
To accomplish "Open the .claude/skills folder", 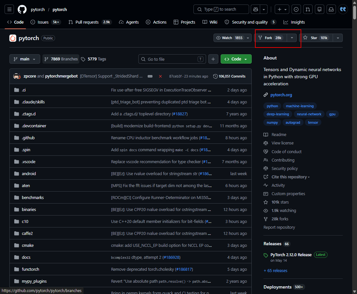I will click(33, 102).
